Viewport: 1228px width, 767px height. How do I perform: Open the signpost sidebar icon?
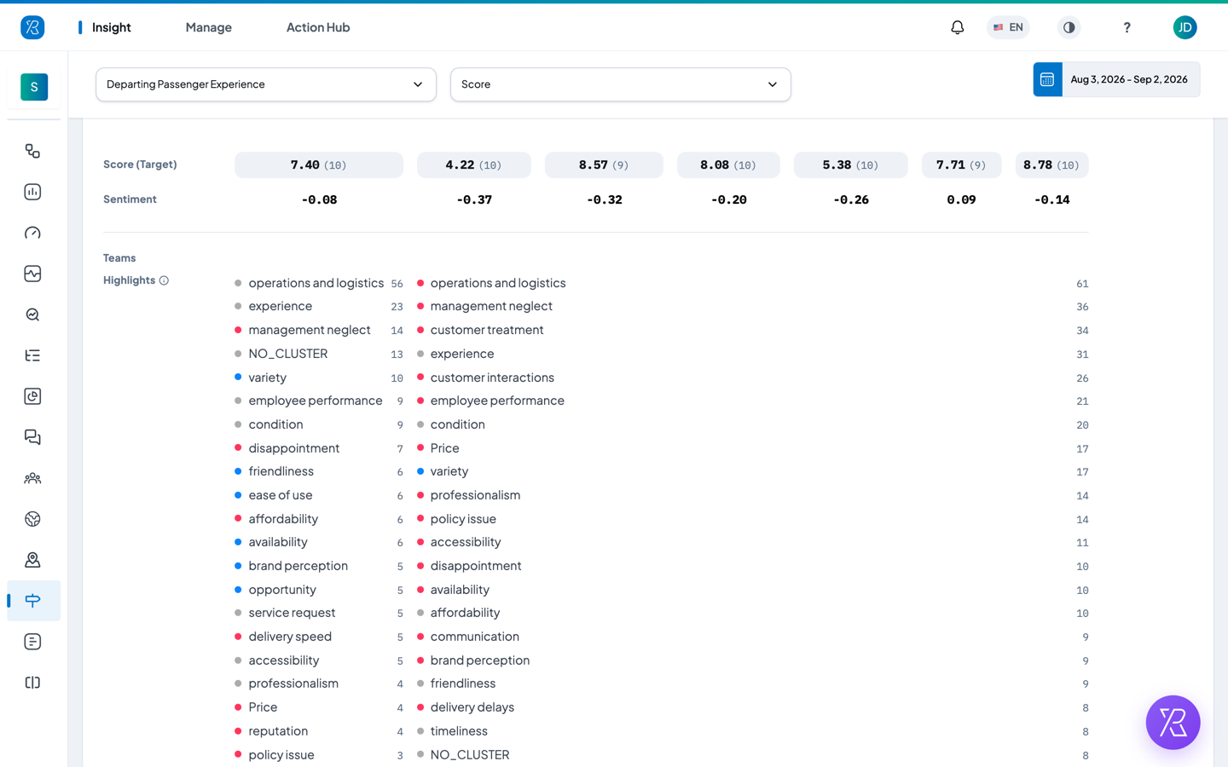point(32,601)
